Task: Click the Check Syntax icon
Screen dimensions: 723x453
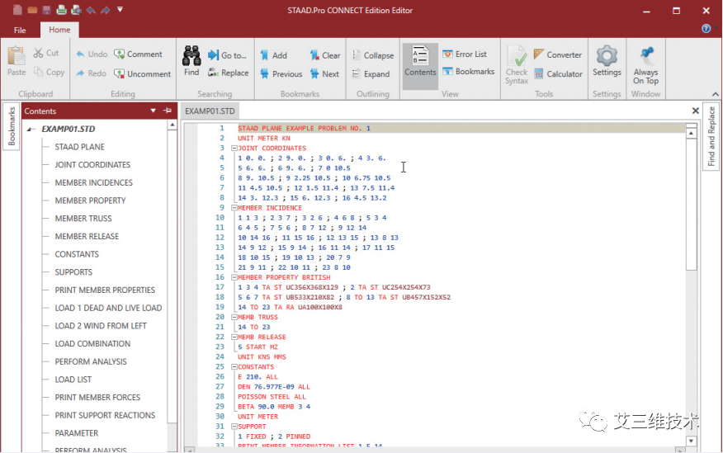Action: (517, 64)
